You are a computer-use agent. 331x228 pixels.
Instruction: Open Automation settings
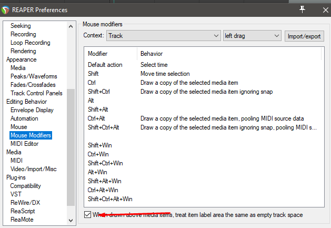pyautogui.click(x=24, y=118)
